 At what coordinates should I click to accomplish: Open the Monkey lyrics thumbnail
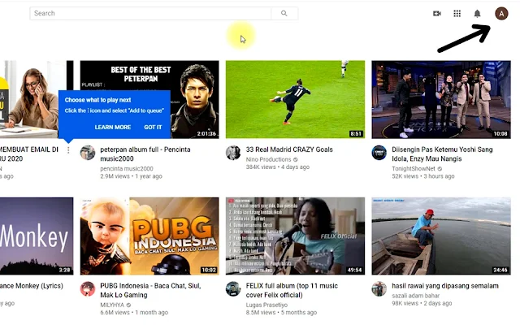coord(37,236)
